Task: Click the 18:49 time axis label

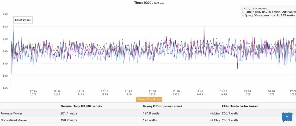Action: (x=57, y=92)
